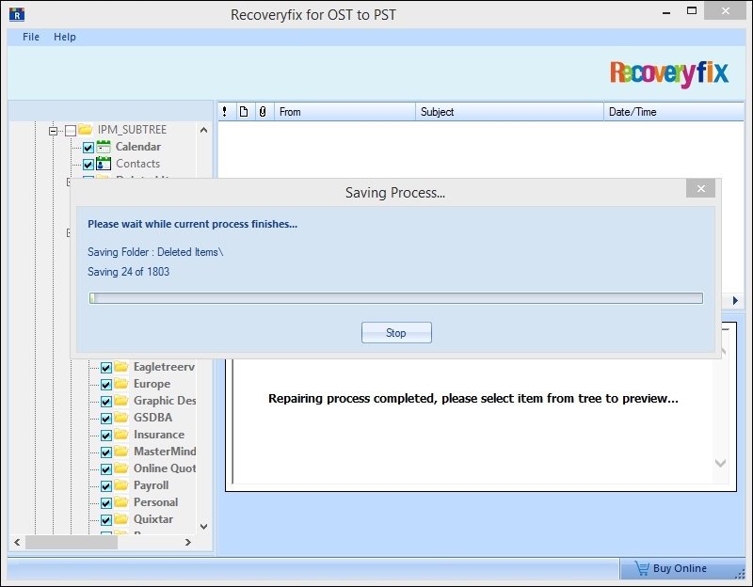Uncheck the Quixtar folder checkbox

(106, 520)
